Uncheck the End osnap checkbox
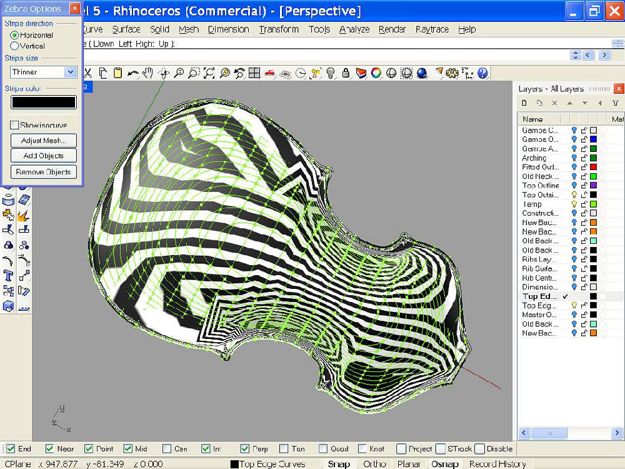This screenshot has width=625, height=469. coord(11,448)
